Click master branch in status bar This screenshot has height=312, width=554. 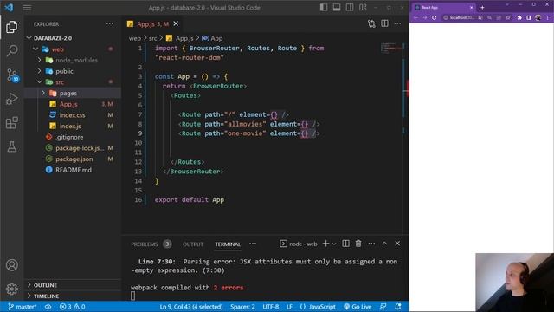tap(23, 307)
